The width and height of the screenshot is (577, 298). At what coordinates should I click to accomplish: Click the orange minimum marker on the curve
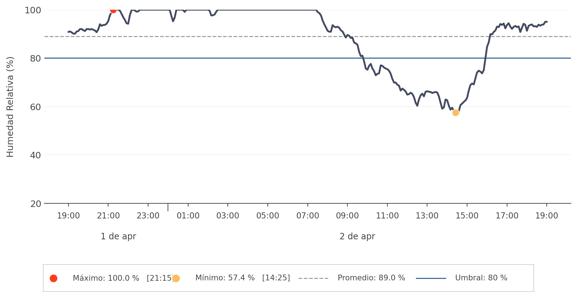pos(456,113)
